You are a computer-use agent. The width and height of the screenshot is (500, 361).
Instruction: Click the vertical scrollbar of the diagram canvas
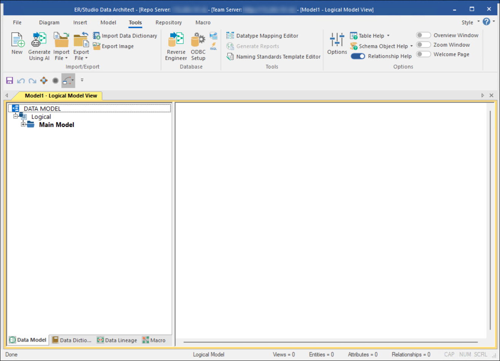(x=490, y=220)
